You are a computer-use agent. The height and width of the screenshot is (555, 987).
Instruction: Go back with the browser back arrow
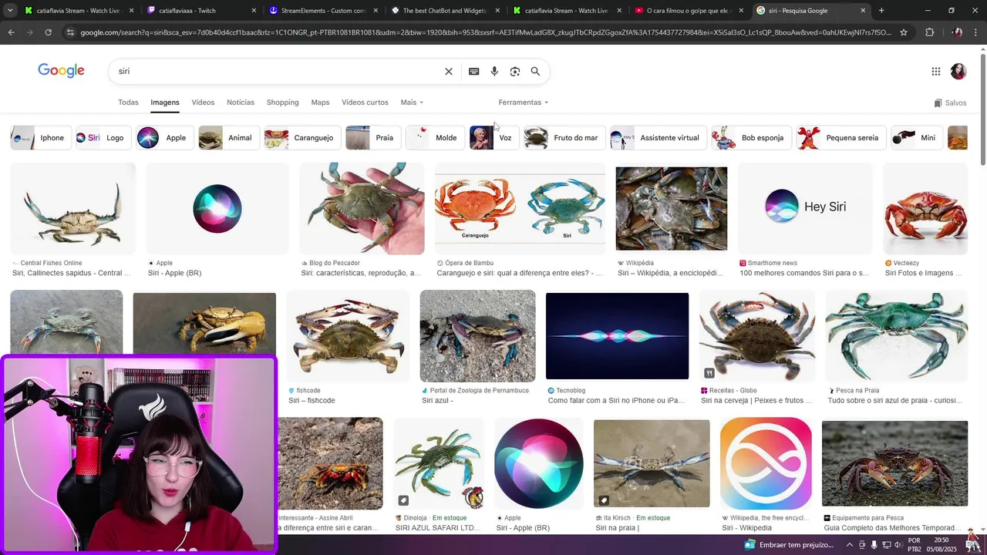click(11, 32)
